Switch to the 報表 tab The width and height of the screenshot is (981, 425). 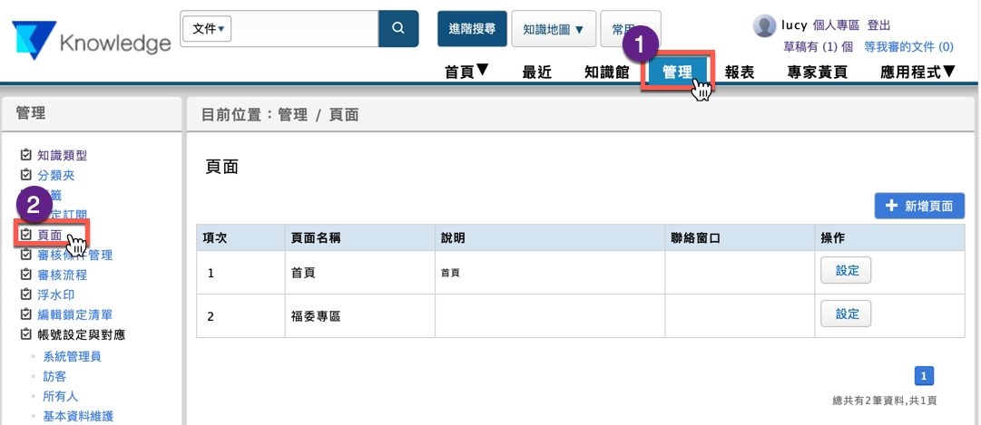(x=740, y=72)
